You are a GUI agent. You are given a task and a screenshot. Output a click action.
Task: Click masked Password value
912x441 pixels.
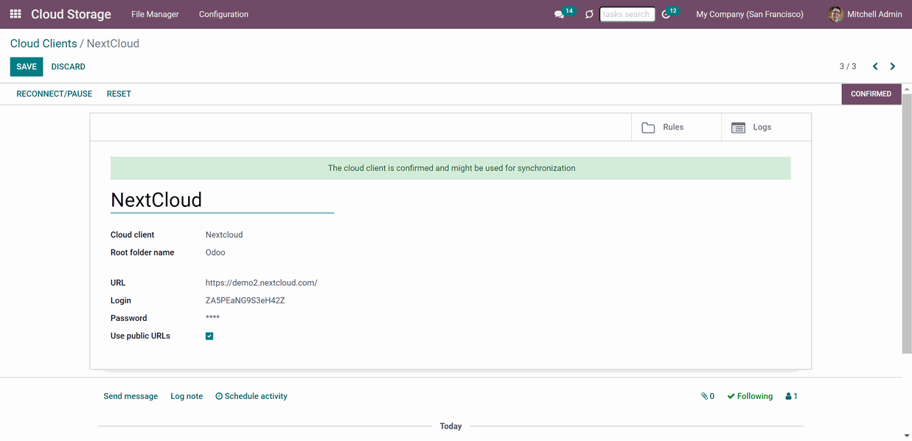212,318
